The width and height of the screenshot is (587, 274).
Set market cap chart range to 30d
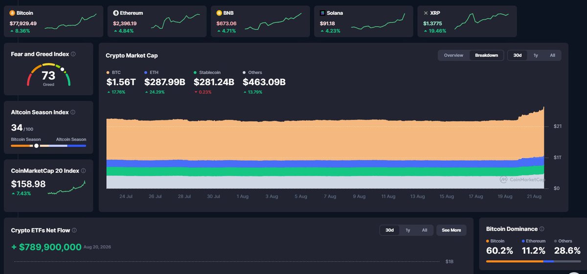(517, 55)
